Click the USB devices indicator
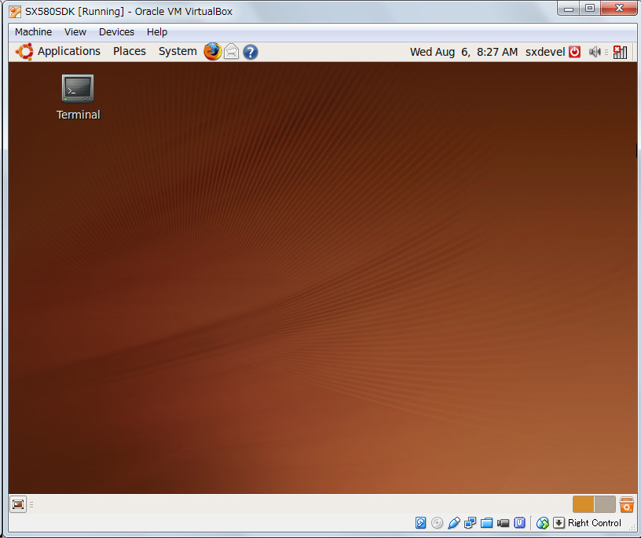Viewport: 641px width, 538px height. point(454,523)
